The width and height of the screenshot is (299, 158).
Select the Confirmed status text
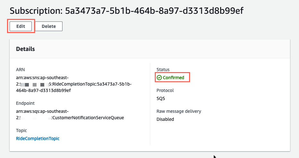[173, 78]
